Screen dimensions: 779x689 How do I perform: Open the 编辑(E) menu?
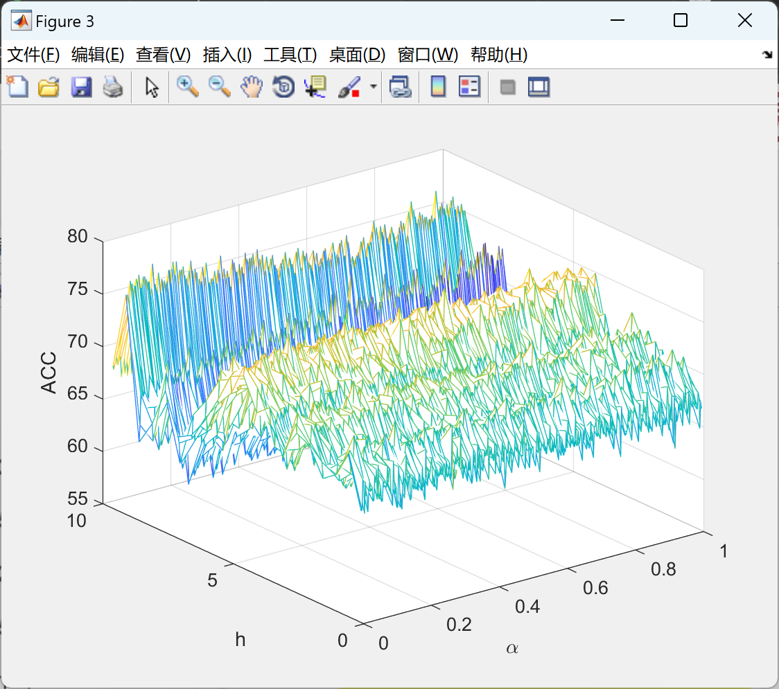click(97, 55)
